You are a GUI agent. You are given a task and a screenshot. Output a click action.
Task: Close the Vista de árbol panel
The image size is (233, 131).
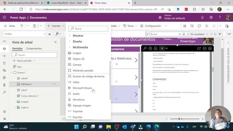55,42
